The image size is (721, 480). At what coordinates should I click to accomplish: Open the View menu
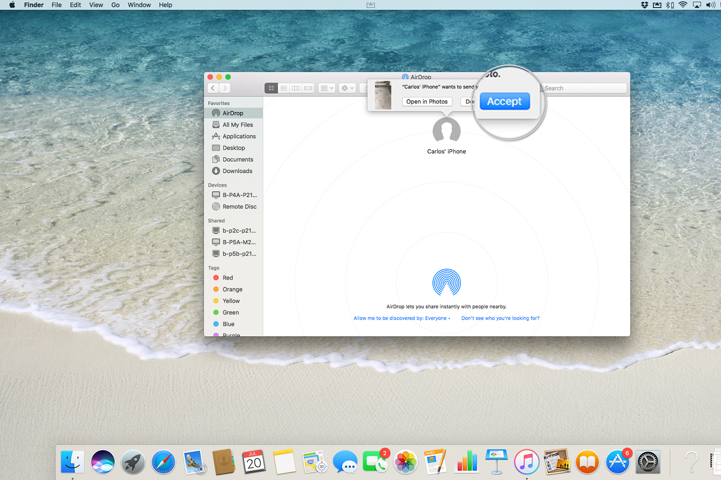tap(96, 5)
